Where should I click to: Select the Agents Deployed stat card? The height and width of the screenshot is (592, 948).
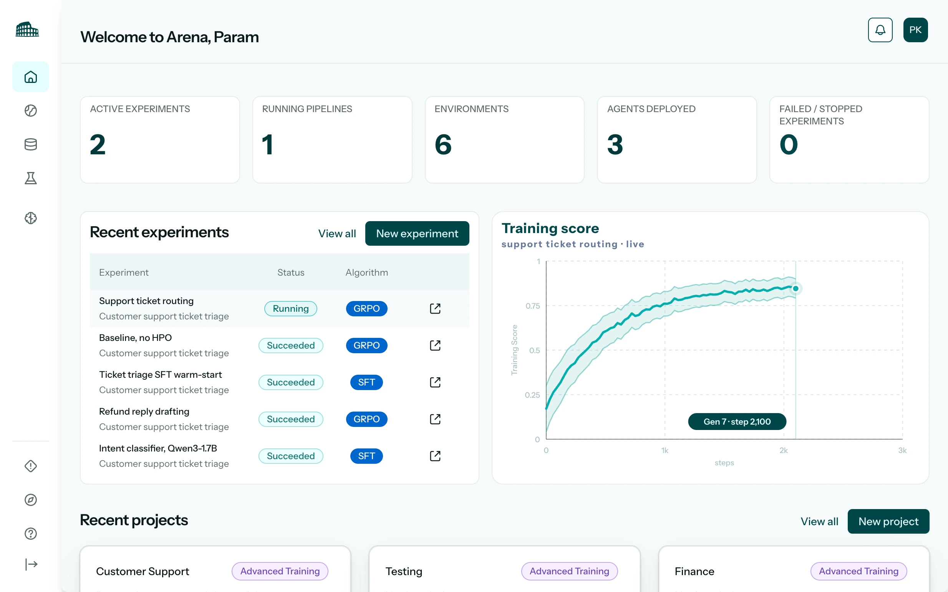point(677,140)
